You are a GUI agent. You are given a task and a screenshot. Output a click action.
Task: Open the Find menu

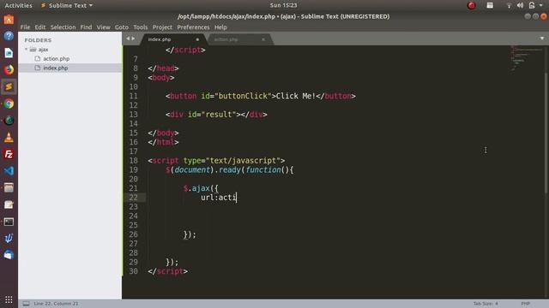click(86, 27)
